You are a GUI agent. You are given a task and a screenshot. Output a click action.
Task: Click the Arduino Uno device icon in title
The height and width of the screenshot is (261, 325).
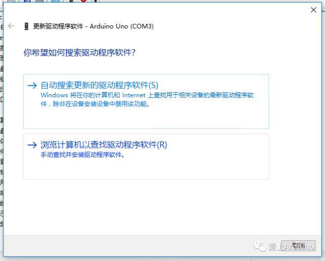26,26
